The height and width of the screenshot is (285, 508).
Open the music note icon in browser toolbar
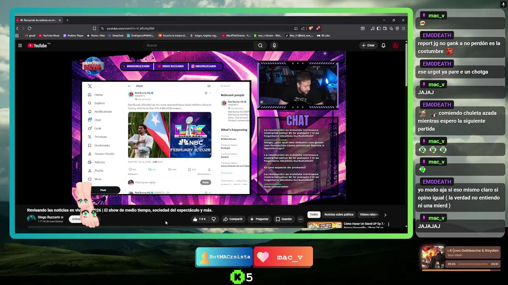coord(372,28)
